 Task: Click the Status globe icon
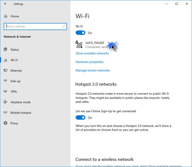[5, 50]
